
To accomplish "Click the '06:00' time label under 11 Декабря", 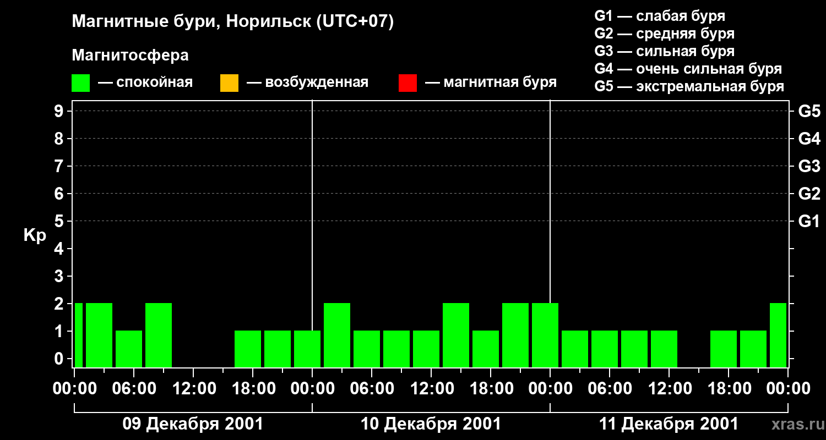I will point(610,389).
